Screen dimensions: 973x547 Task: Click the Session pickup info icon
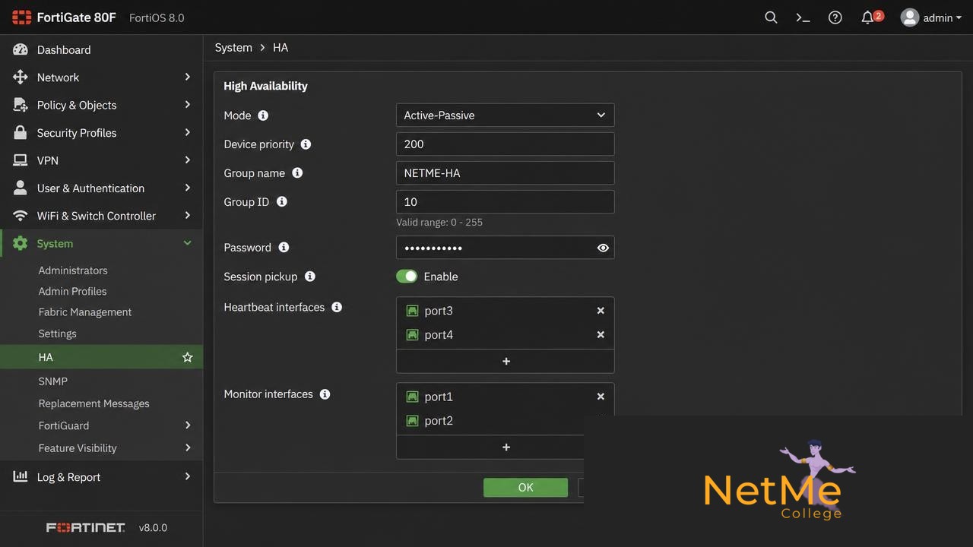tap(309, 277)
